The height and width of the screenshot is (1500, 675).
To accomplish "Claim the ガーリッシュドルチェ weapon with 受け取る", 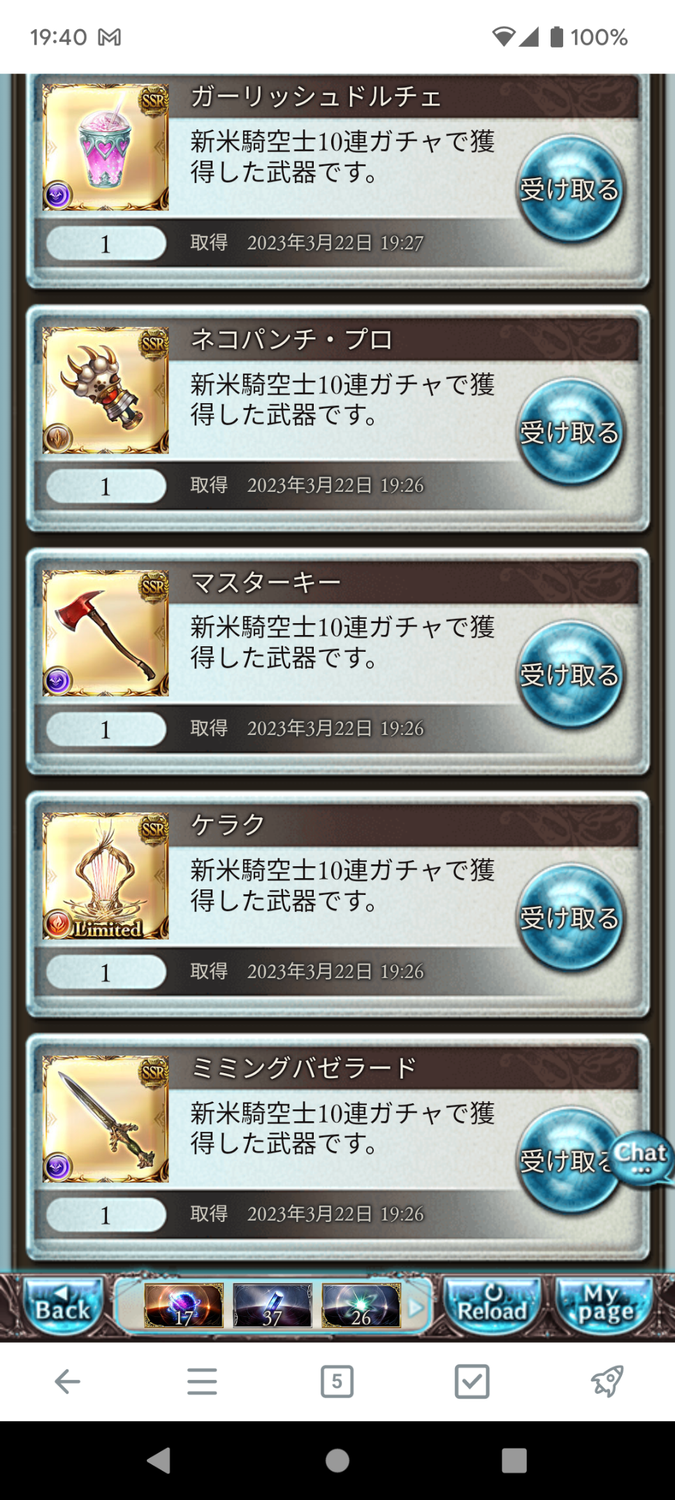I will (x=570, y=189).
